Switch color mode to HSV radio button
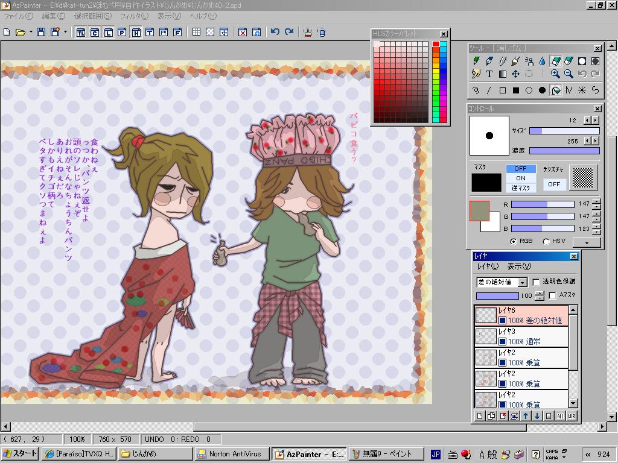Screen dimensions: 618x463 click(546, 242)
